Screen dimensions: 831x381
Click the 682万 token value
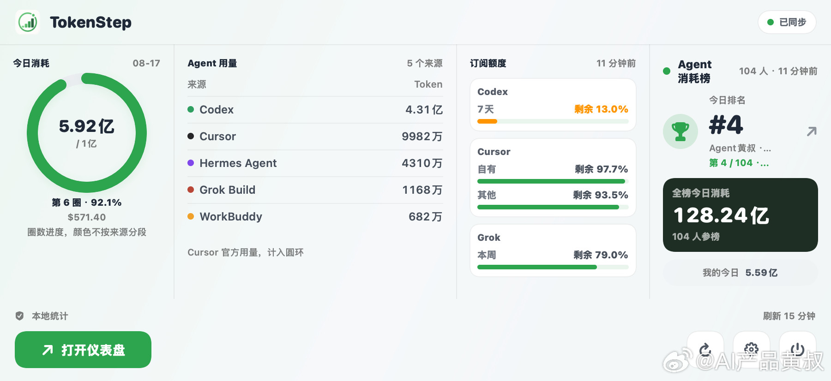pyautogui.click(x=425, y=216)
